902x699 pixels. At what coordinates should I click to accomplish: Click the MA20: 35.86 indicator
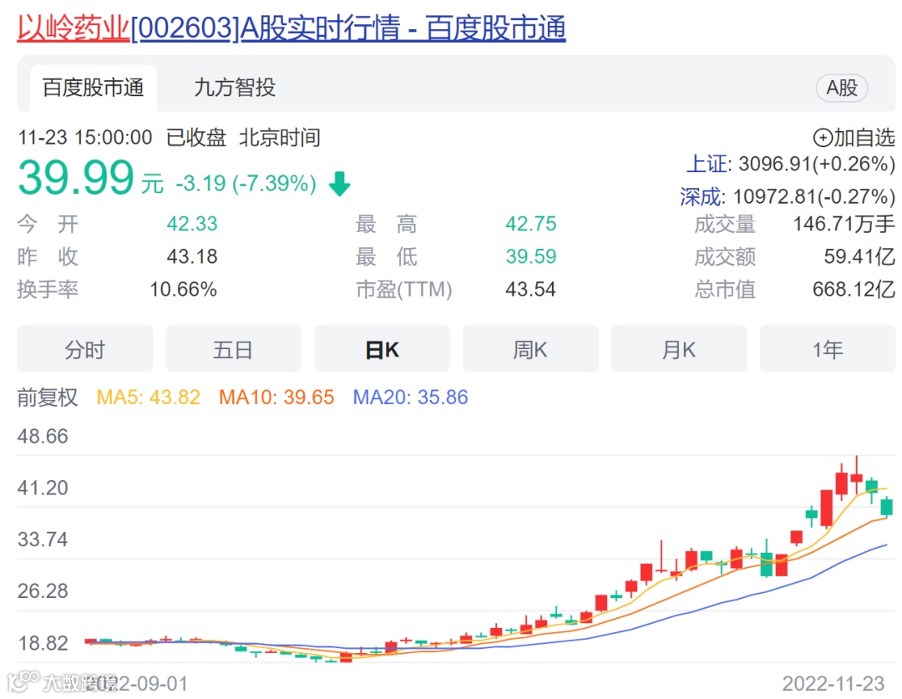410,398
